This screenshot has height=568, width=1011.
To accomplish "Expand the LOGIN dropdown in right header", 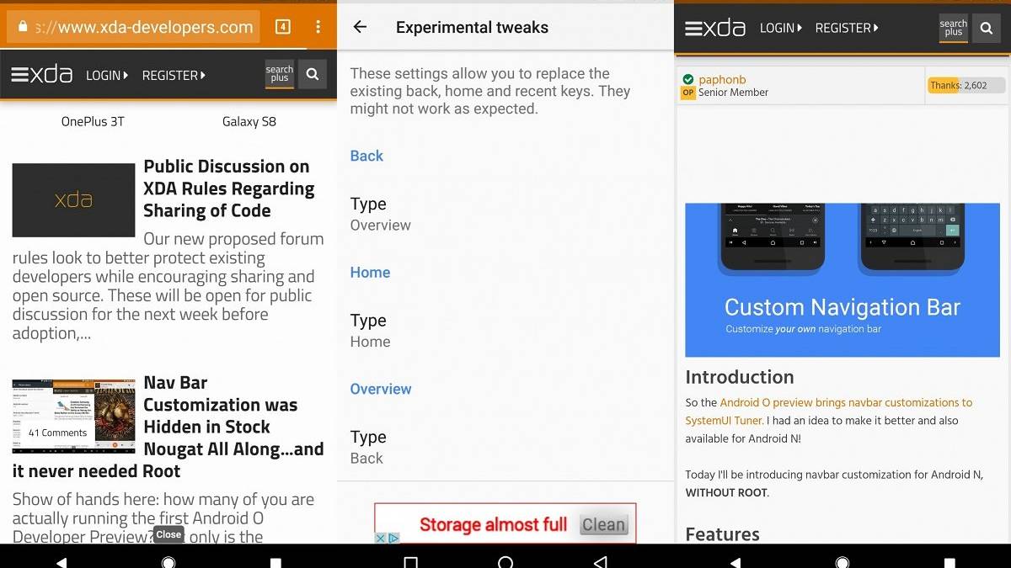I will tap(781, 28).
